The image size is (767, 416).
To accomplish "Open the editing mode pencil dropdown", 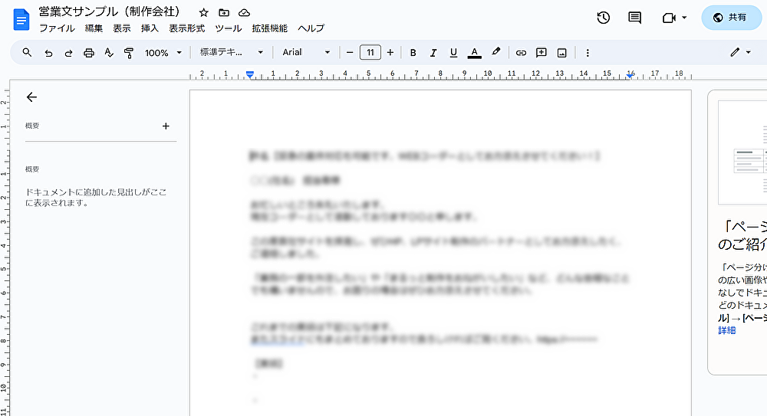I will point(741,52).
